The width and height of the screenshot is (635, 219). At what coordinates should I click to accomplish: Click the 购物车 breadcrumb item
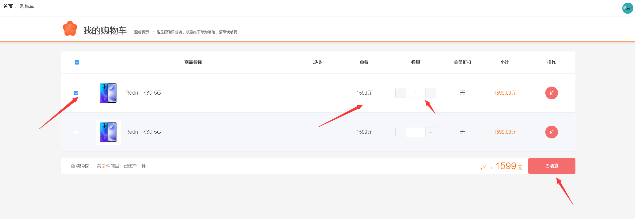27,6
